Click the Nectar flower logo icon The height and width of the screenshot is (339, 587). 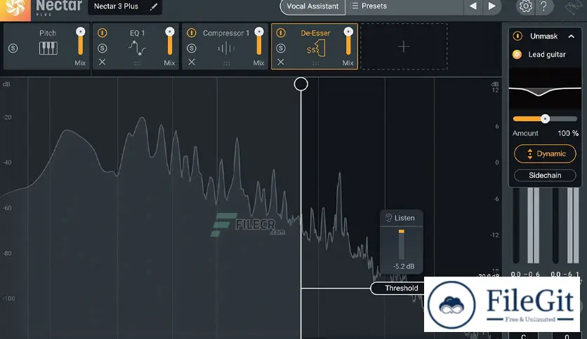pos(15,8)
